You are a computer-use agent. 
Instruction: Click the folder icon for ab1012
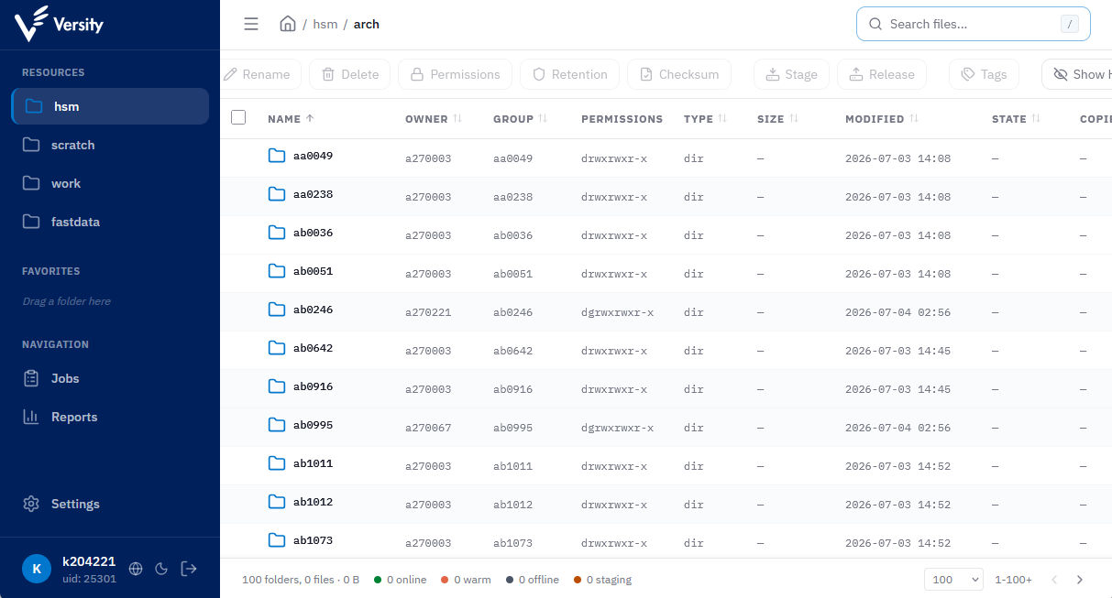(x=277, y=502)
